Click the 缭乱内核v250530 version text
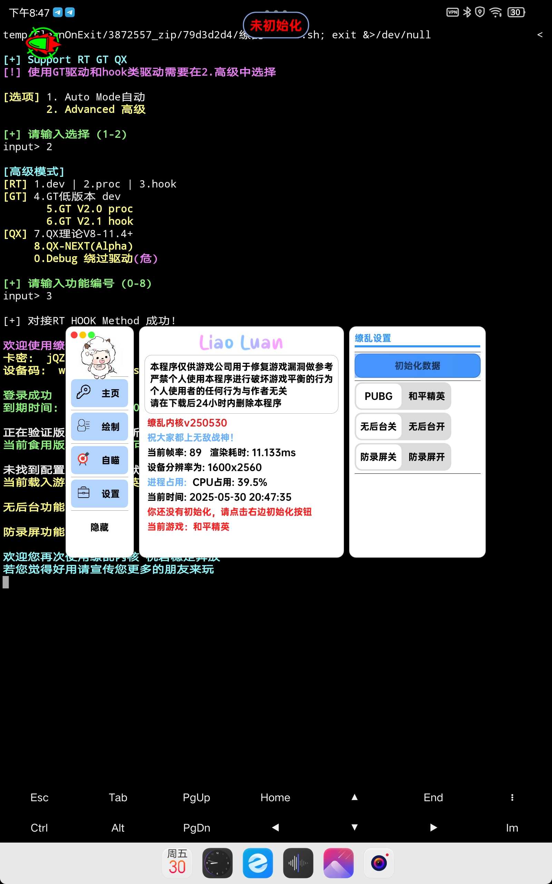This screenshot has height=884, width=552. click(187, 423)
